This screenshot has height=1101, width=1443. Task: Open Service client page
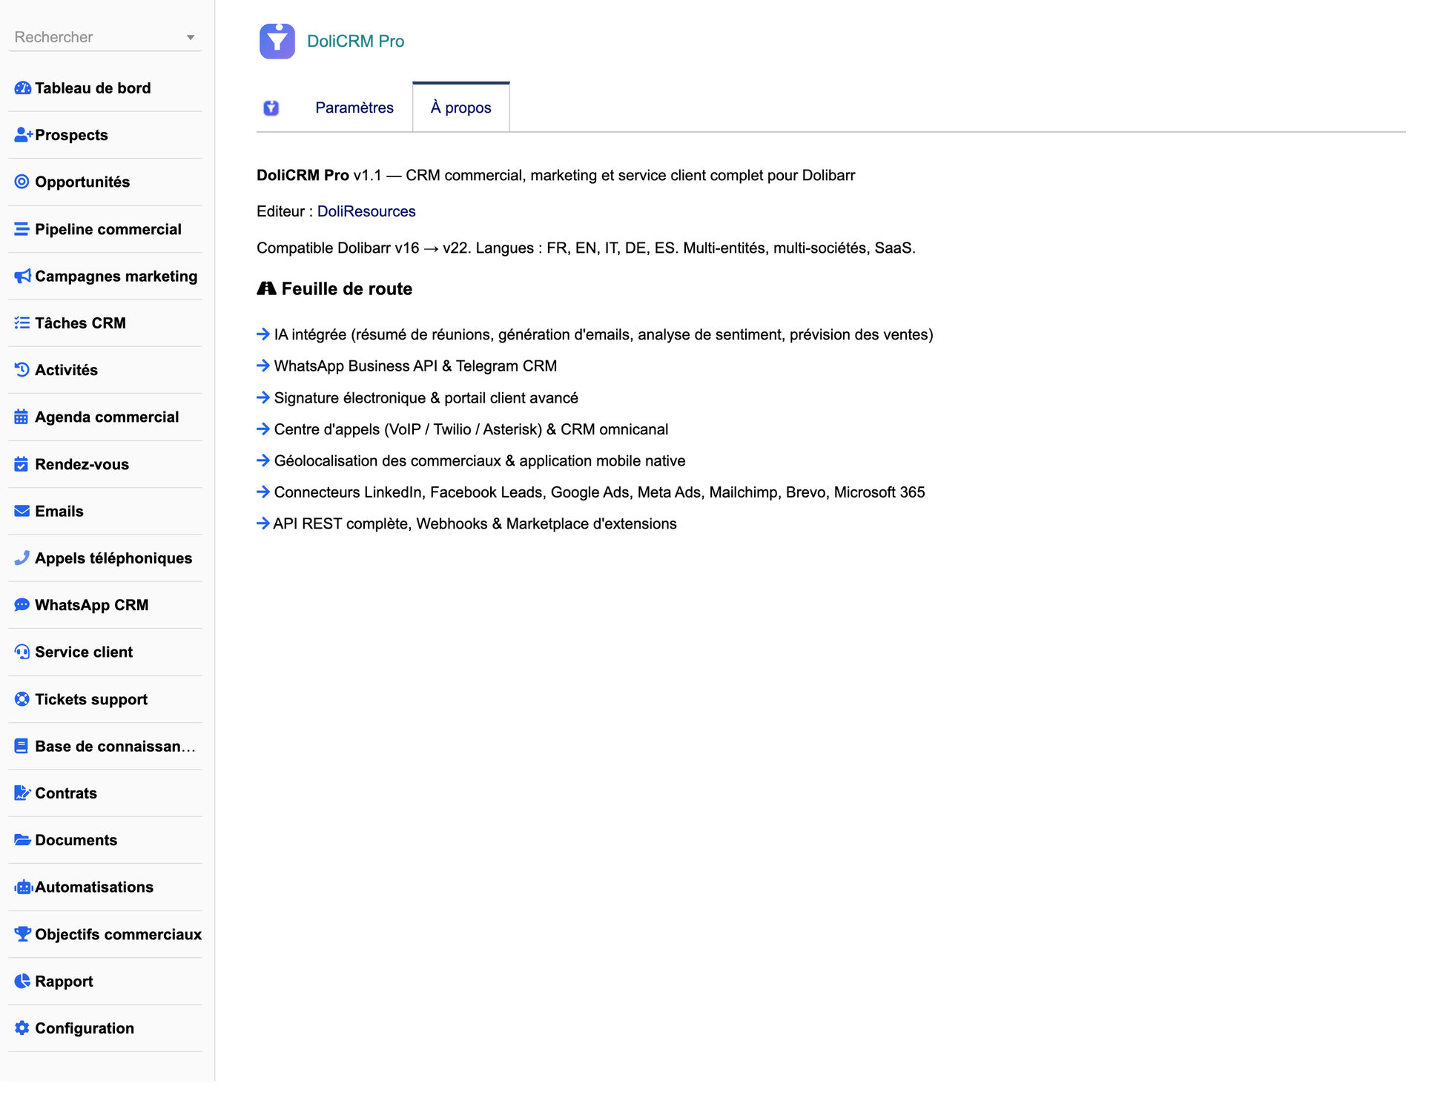(84, 652)
